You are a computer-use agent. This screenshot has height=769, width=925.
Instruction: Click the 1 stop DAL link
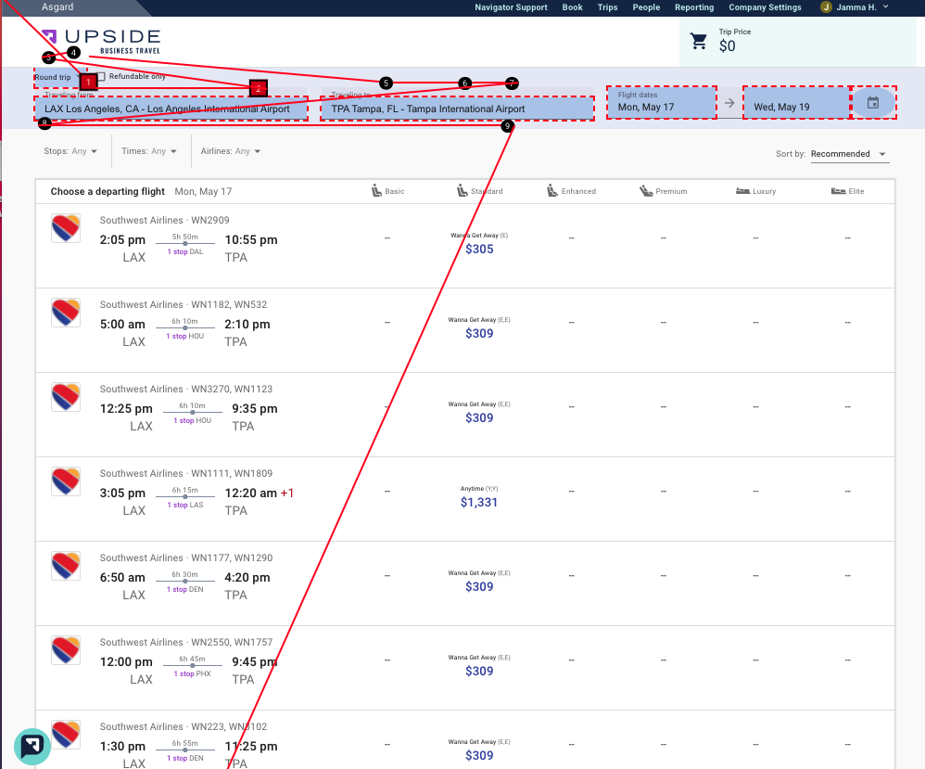pyautogui.click(x=185, y=251)
